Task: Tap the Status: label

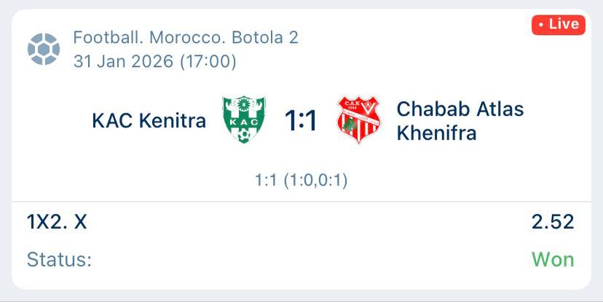Action: 59,260
